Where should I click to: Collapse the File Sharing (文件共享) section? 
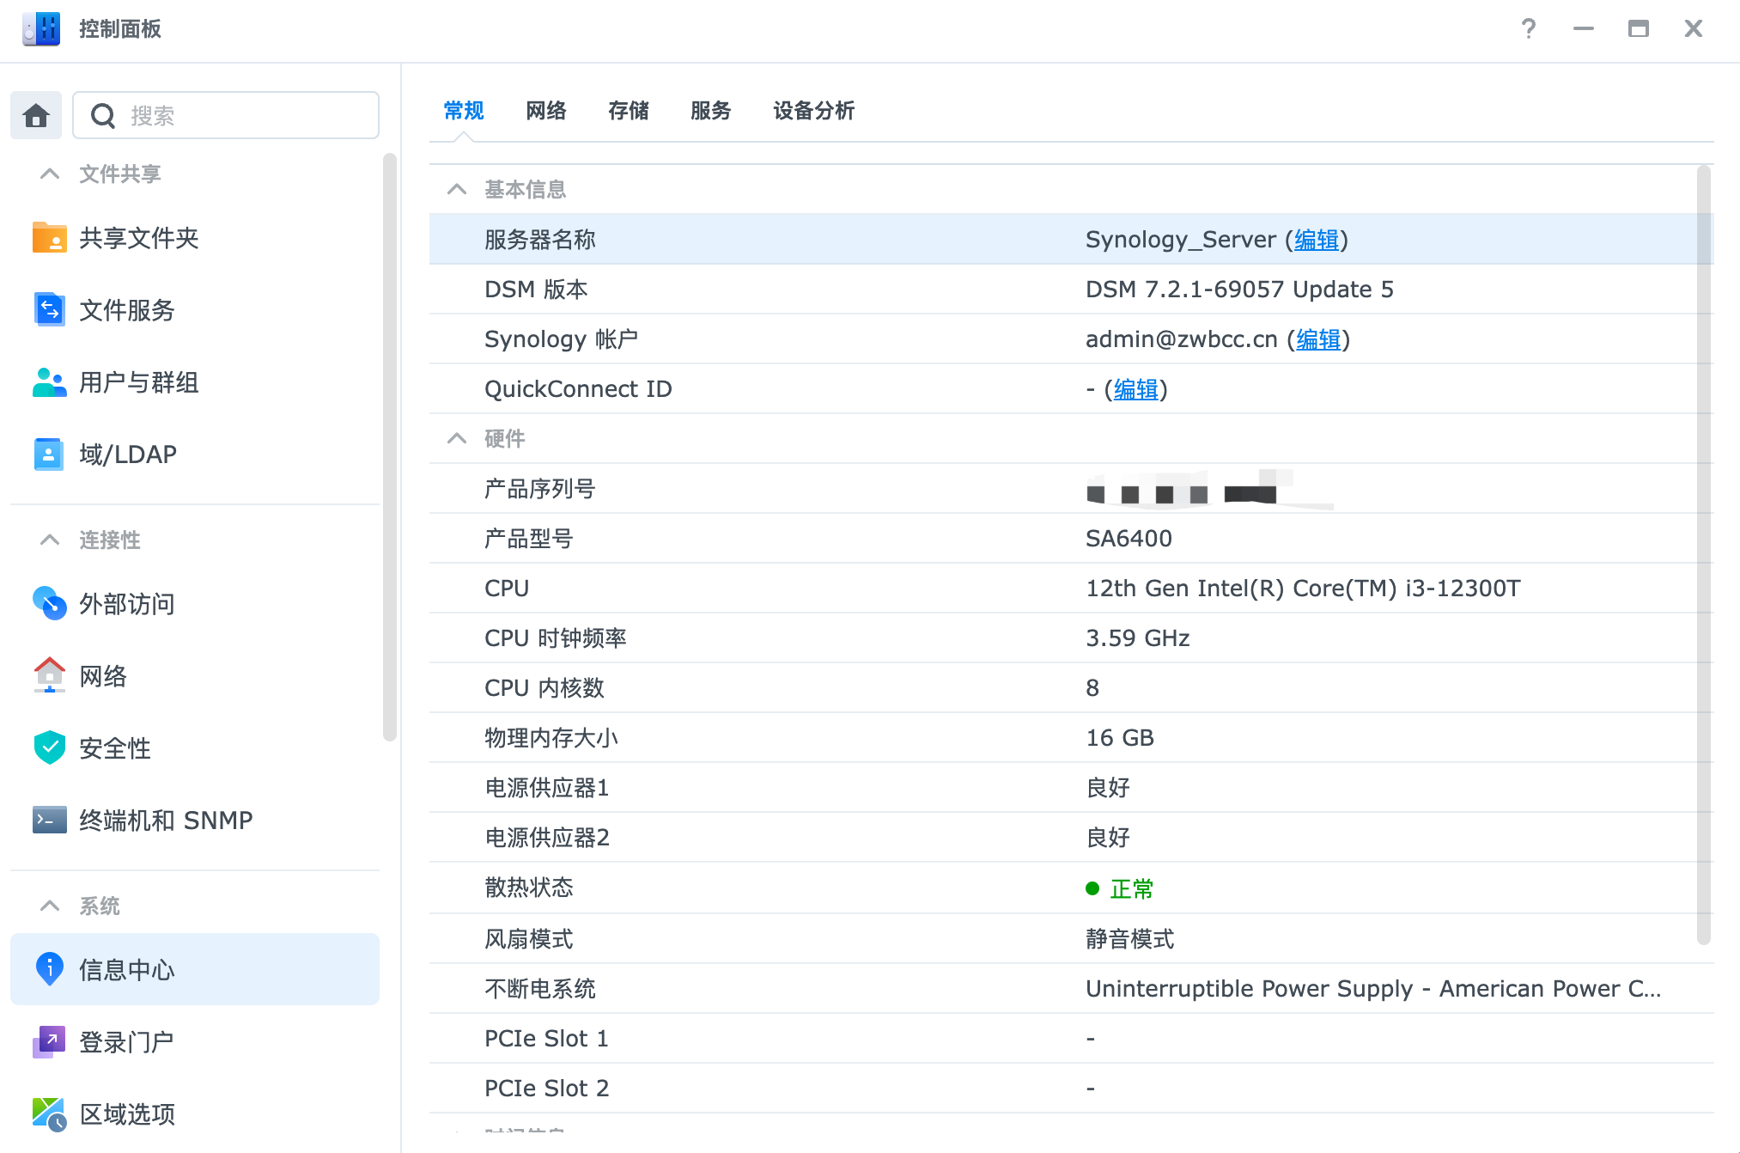click(x=50, y=174)
